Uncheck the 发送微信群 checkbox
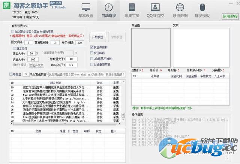 [92, 47]
